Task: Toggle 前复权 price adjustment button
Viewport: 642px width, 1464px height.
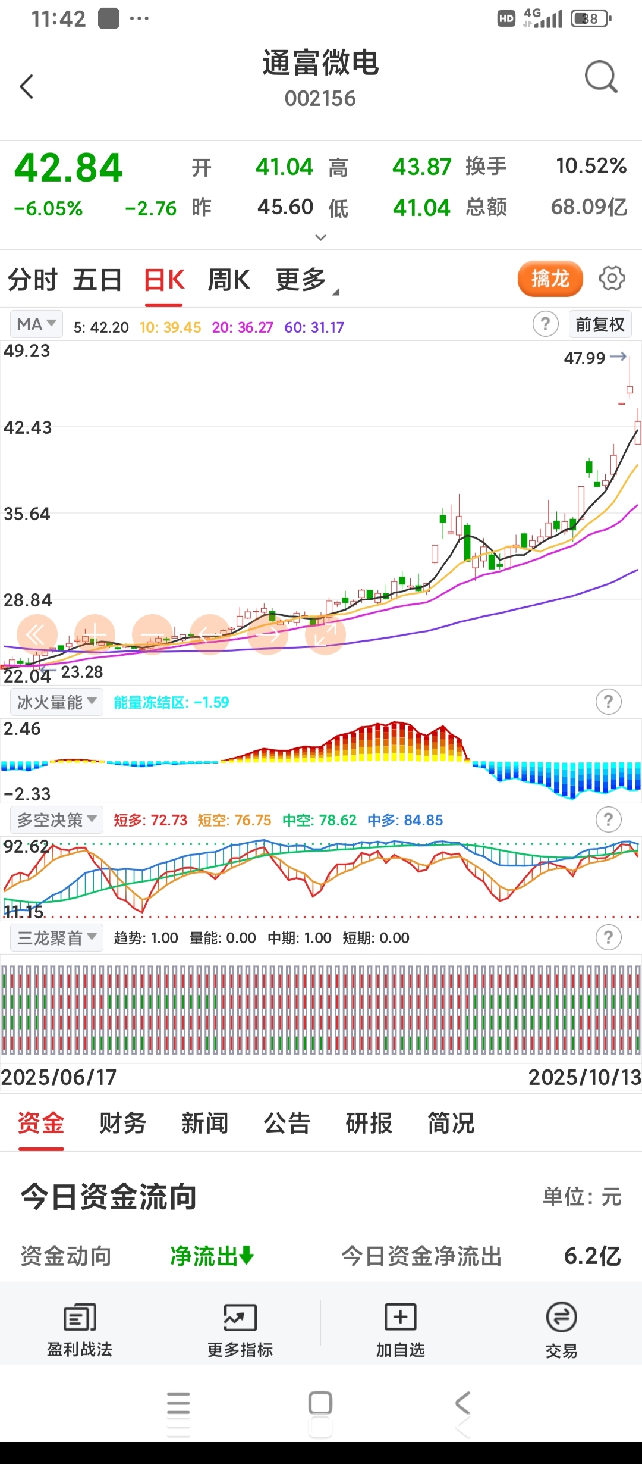Action: (x=600, y=324)
